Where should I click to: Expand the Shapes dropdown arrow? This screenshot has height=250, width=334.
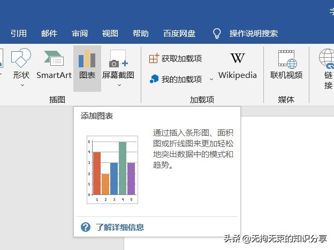[22, 85]
